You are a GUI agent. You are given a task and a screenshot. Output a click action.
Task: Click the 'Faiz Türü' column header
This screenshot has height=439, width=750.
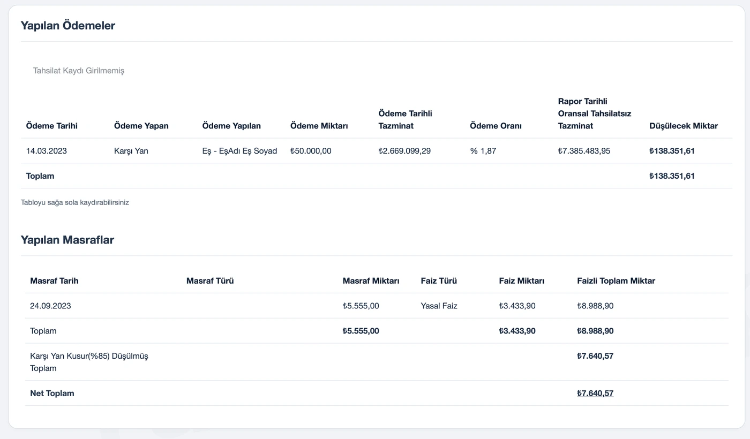click(439, 281)
